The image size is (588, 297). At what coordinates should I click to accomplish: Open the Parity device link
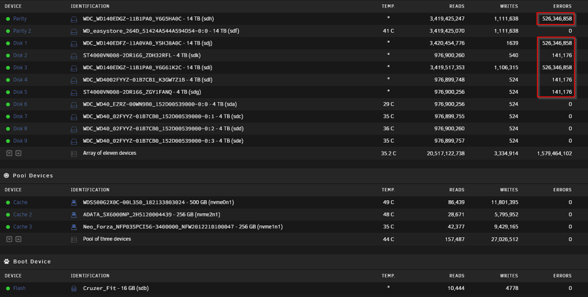click(x=20, y=19)
